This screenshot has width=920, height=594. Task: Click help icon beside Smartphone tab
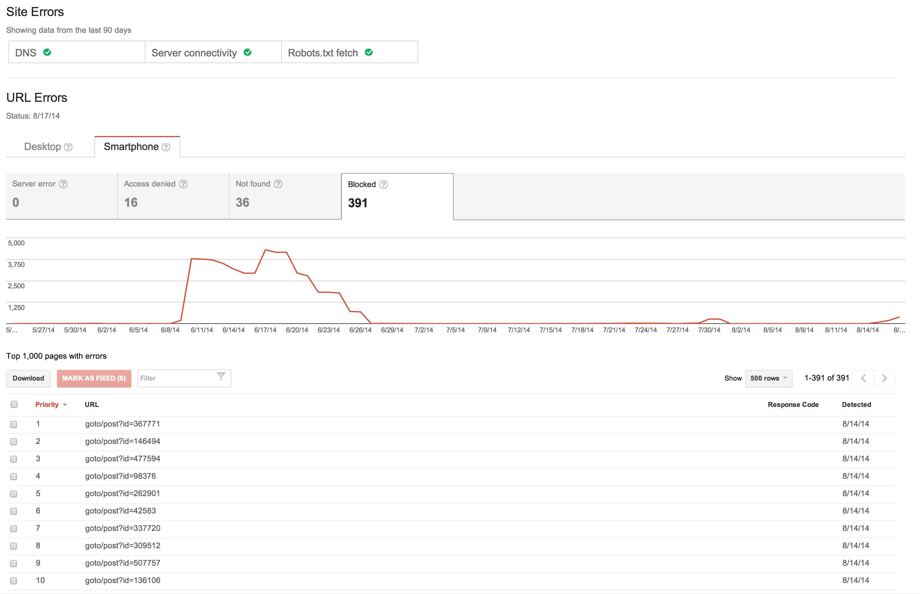pos(166,147)
